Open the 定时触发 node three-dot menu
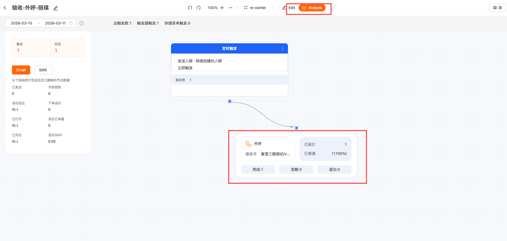This screenshot has height=241, width=507. tap(282, 49)
